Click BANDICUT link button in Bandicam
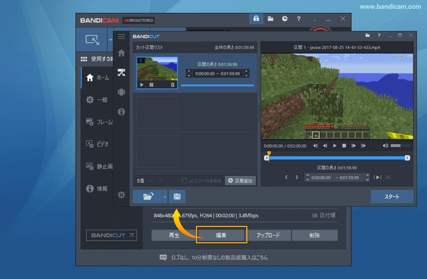The width and height of the screenshot is (427, 279). (x=111, y=235)
